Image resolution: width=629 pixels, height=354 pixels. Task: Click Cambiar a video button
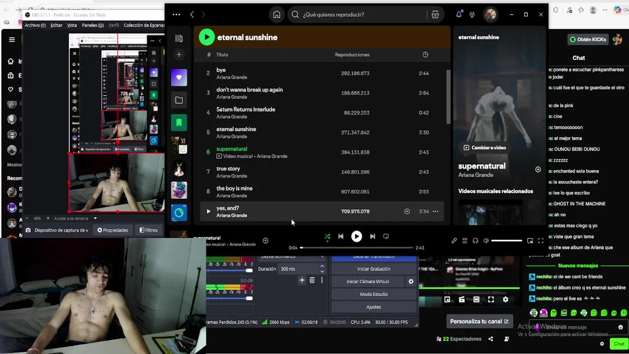coord(485,147)
